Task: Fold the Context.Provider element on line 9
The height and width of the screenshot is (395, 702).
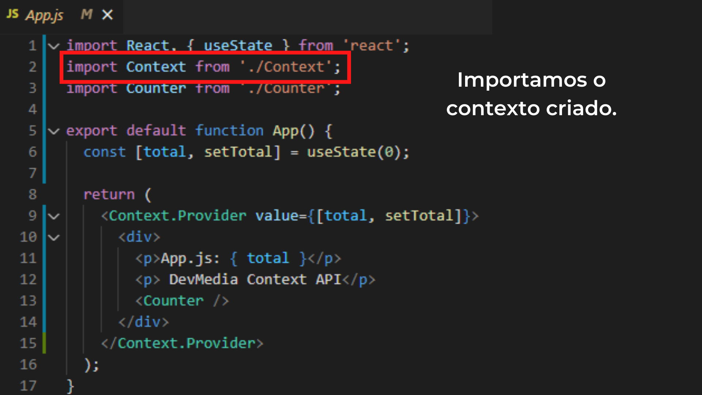Action: coord(54,216)
